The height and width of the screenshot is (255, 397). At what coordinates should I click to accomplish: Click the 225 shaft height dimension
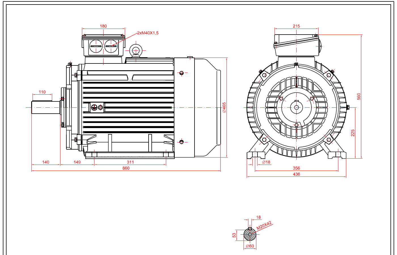pyautogui.click(x=353, y=133)
